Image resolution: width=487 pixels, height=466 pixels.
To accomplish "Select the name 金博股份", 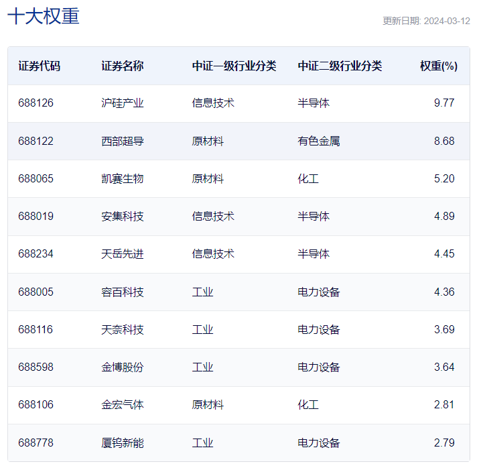I will pyautogui.click(x=123, y=367).
